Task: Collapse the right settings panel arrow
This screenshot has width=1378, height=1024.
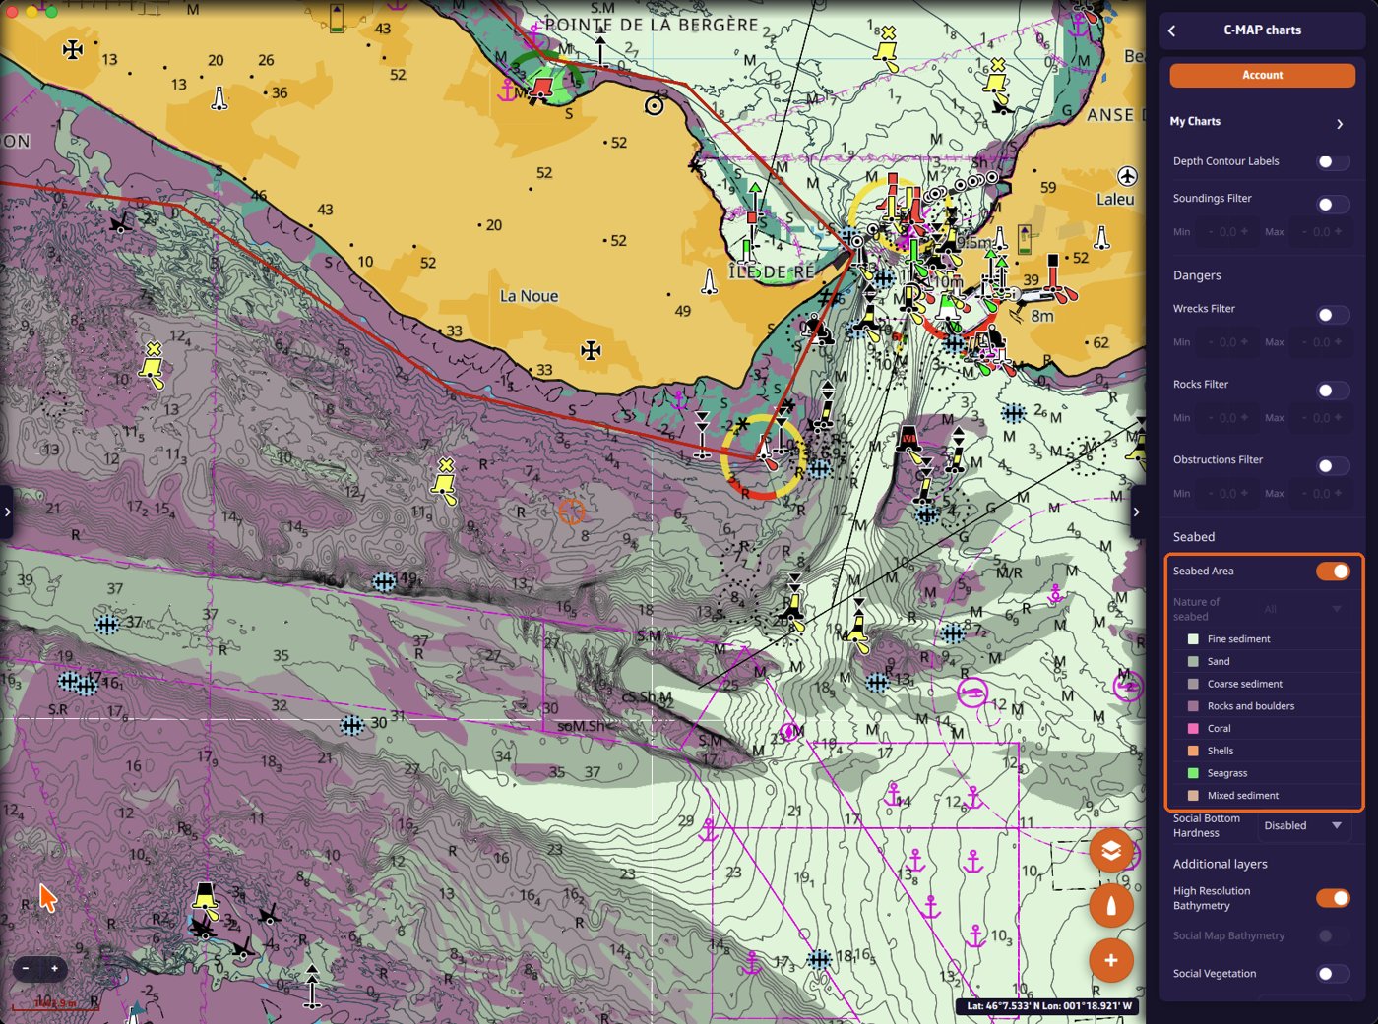Action: click(x=1137, y=512)
